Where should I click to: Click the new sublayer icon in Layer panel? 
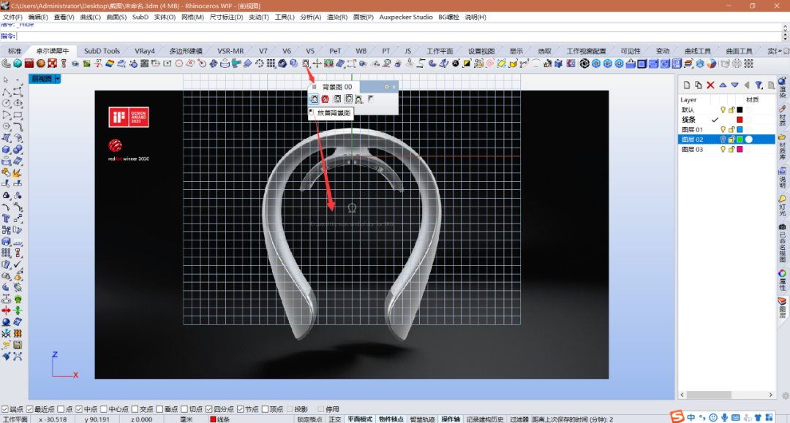699,85
